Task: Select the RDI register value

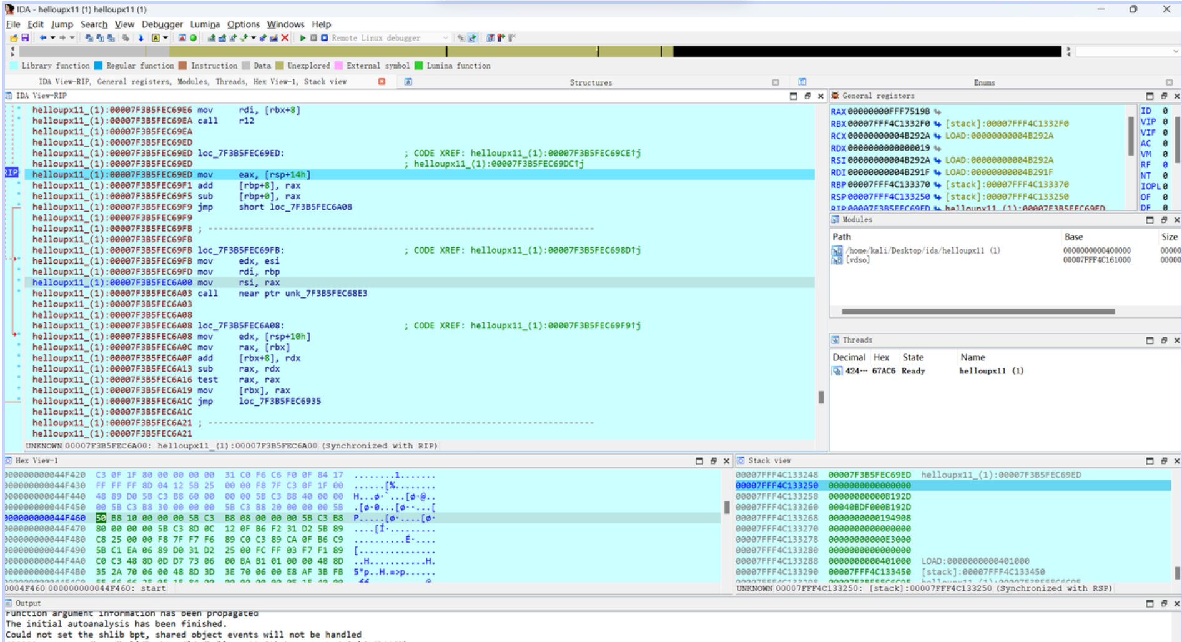Action: (889, 172)
